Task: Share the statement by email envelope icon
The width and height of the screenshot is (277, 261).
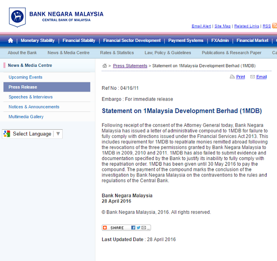Action: coord(144,228)
